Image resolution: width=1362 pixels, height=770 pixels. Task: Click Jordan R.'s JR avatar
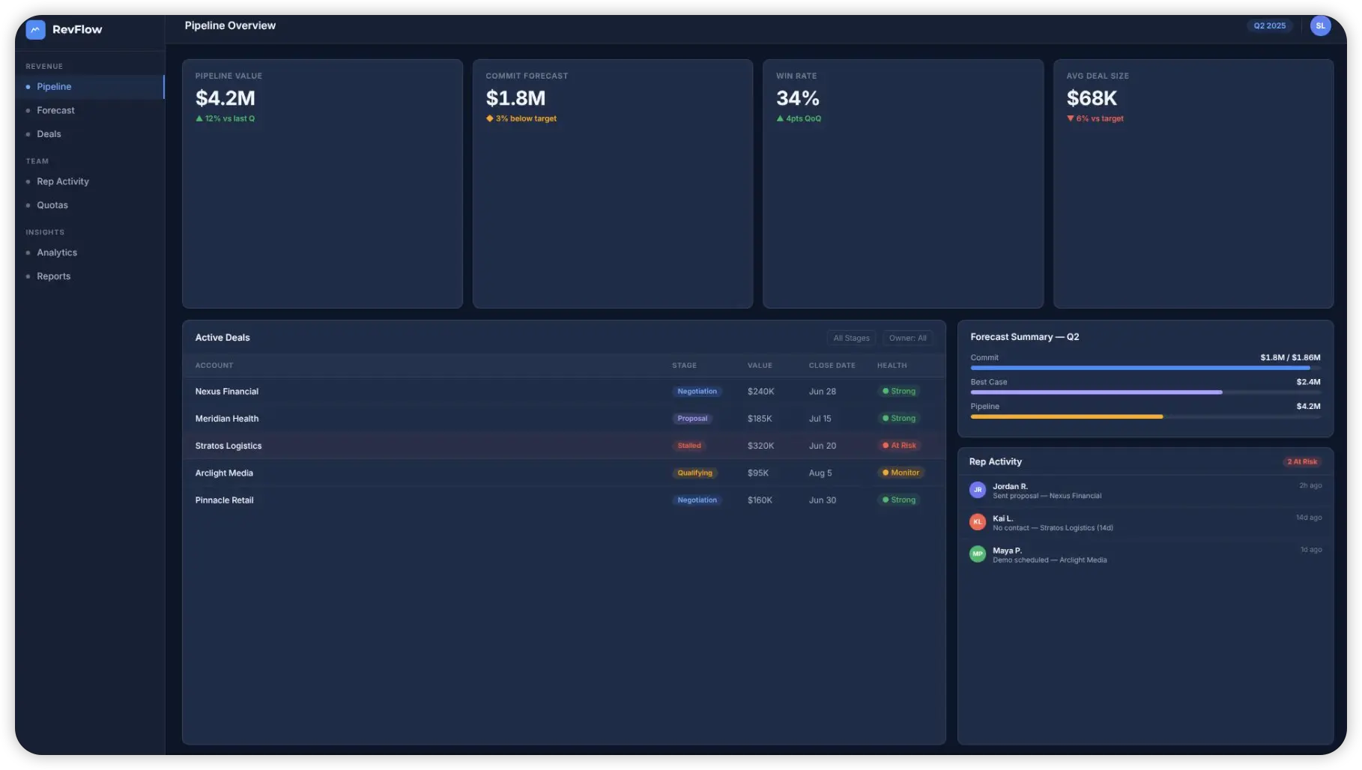coord(977,490)
